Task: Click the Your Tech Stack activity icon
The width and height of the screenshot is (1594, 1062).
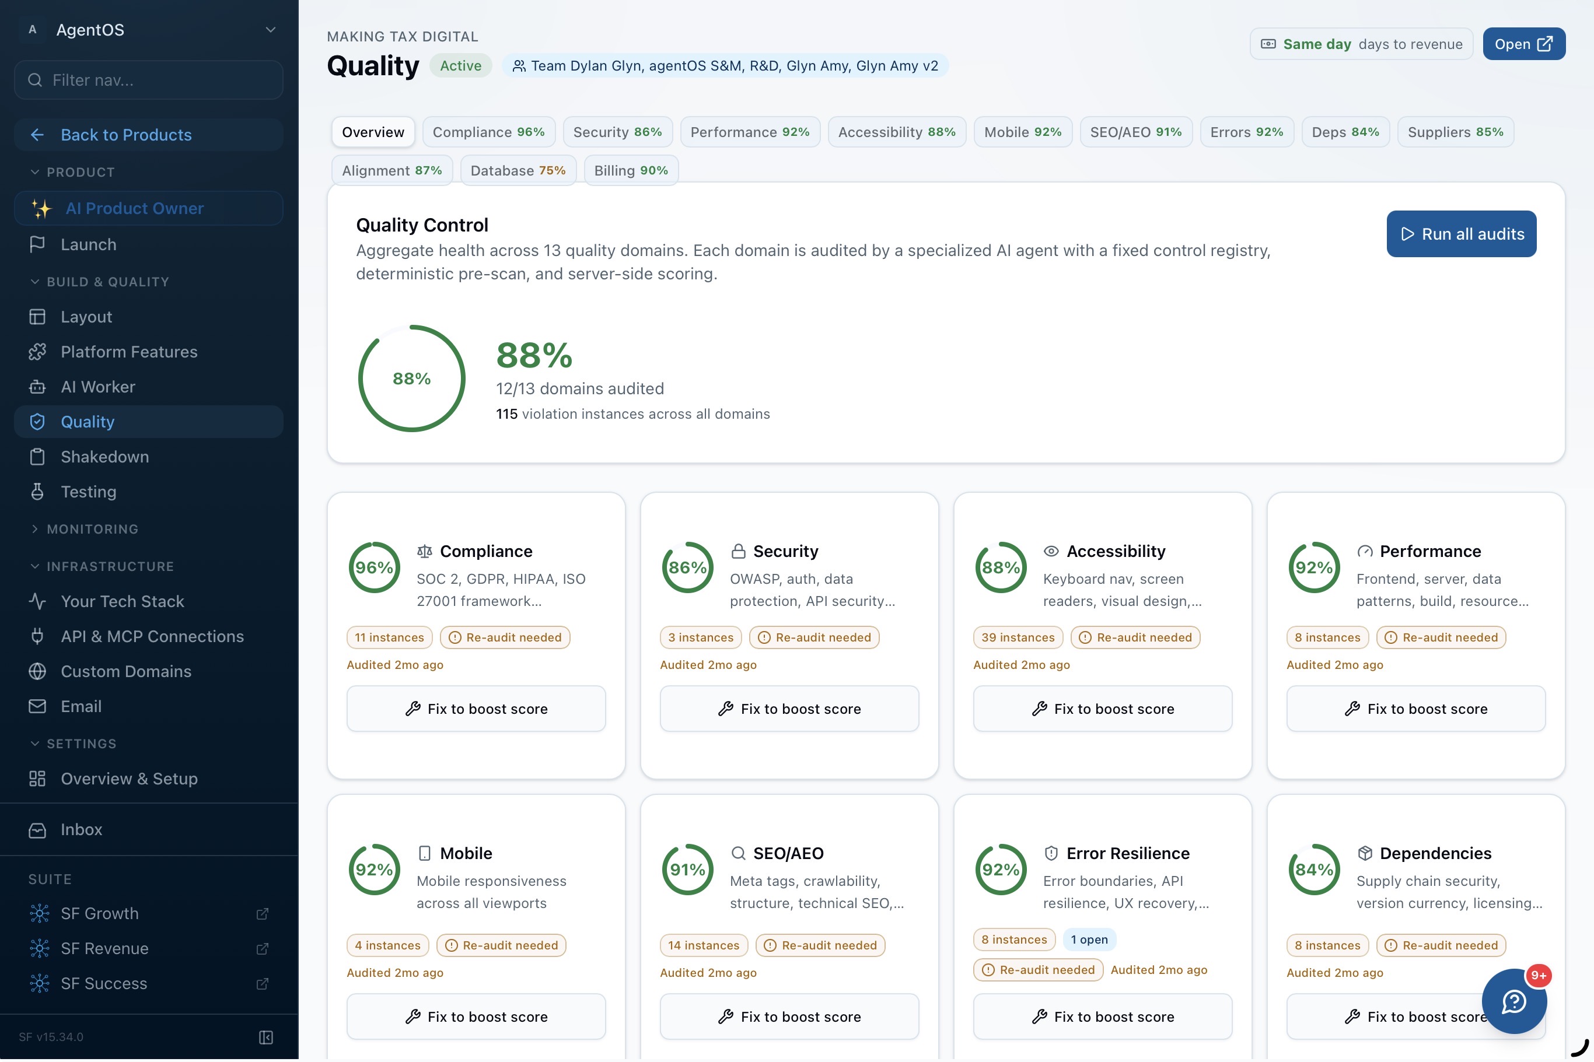Action: click(37, 601)
